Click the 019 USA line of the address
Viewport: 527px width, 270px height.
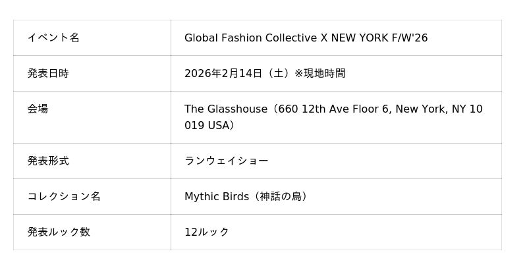[x=209, y=125]
